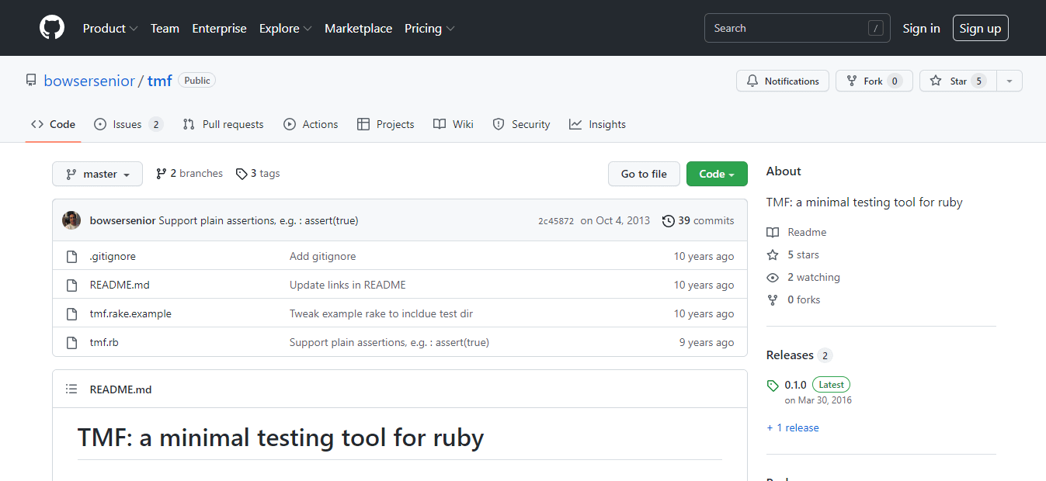Click the 2 branches icon link
The image size is (1046, 481).
click(x=162, y=174)
